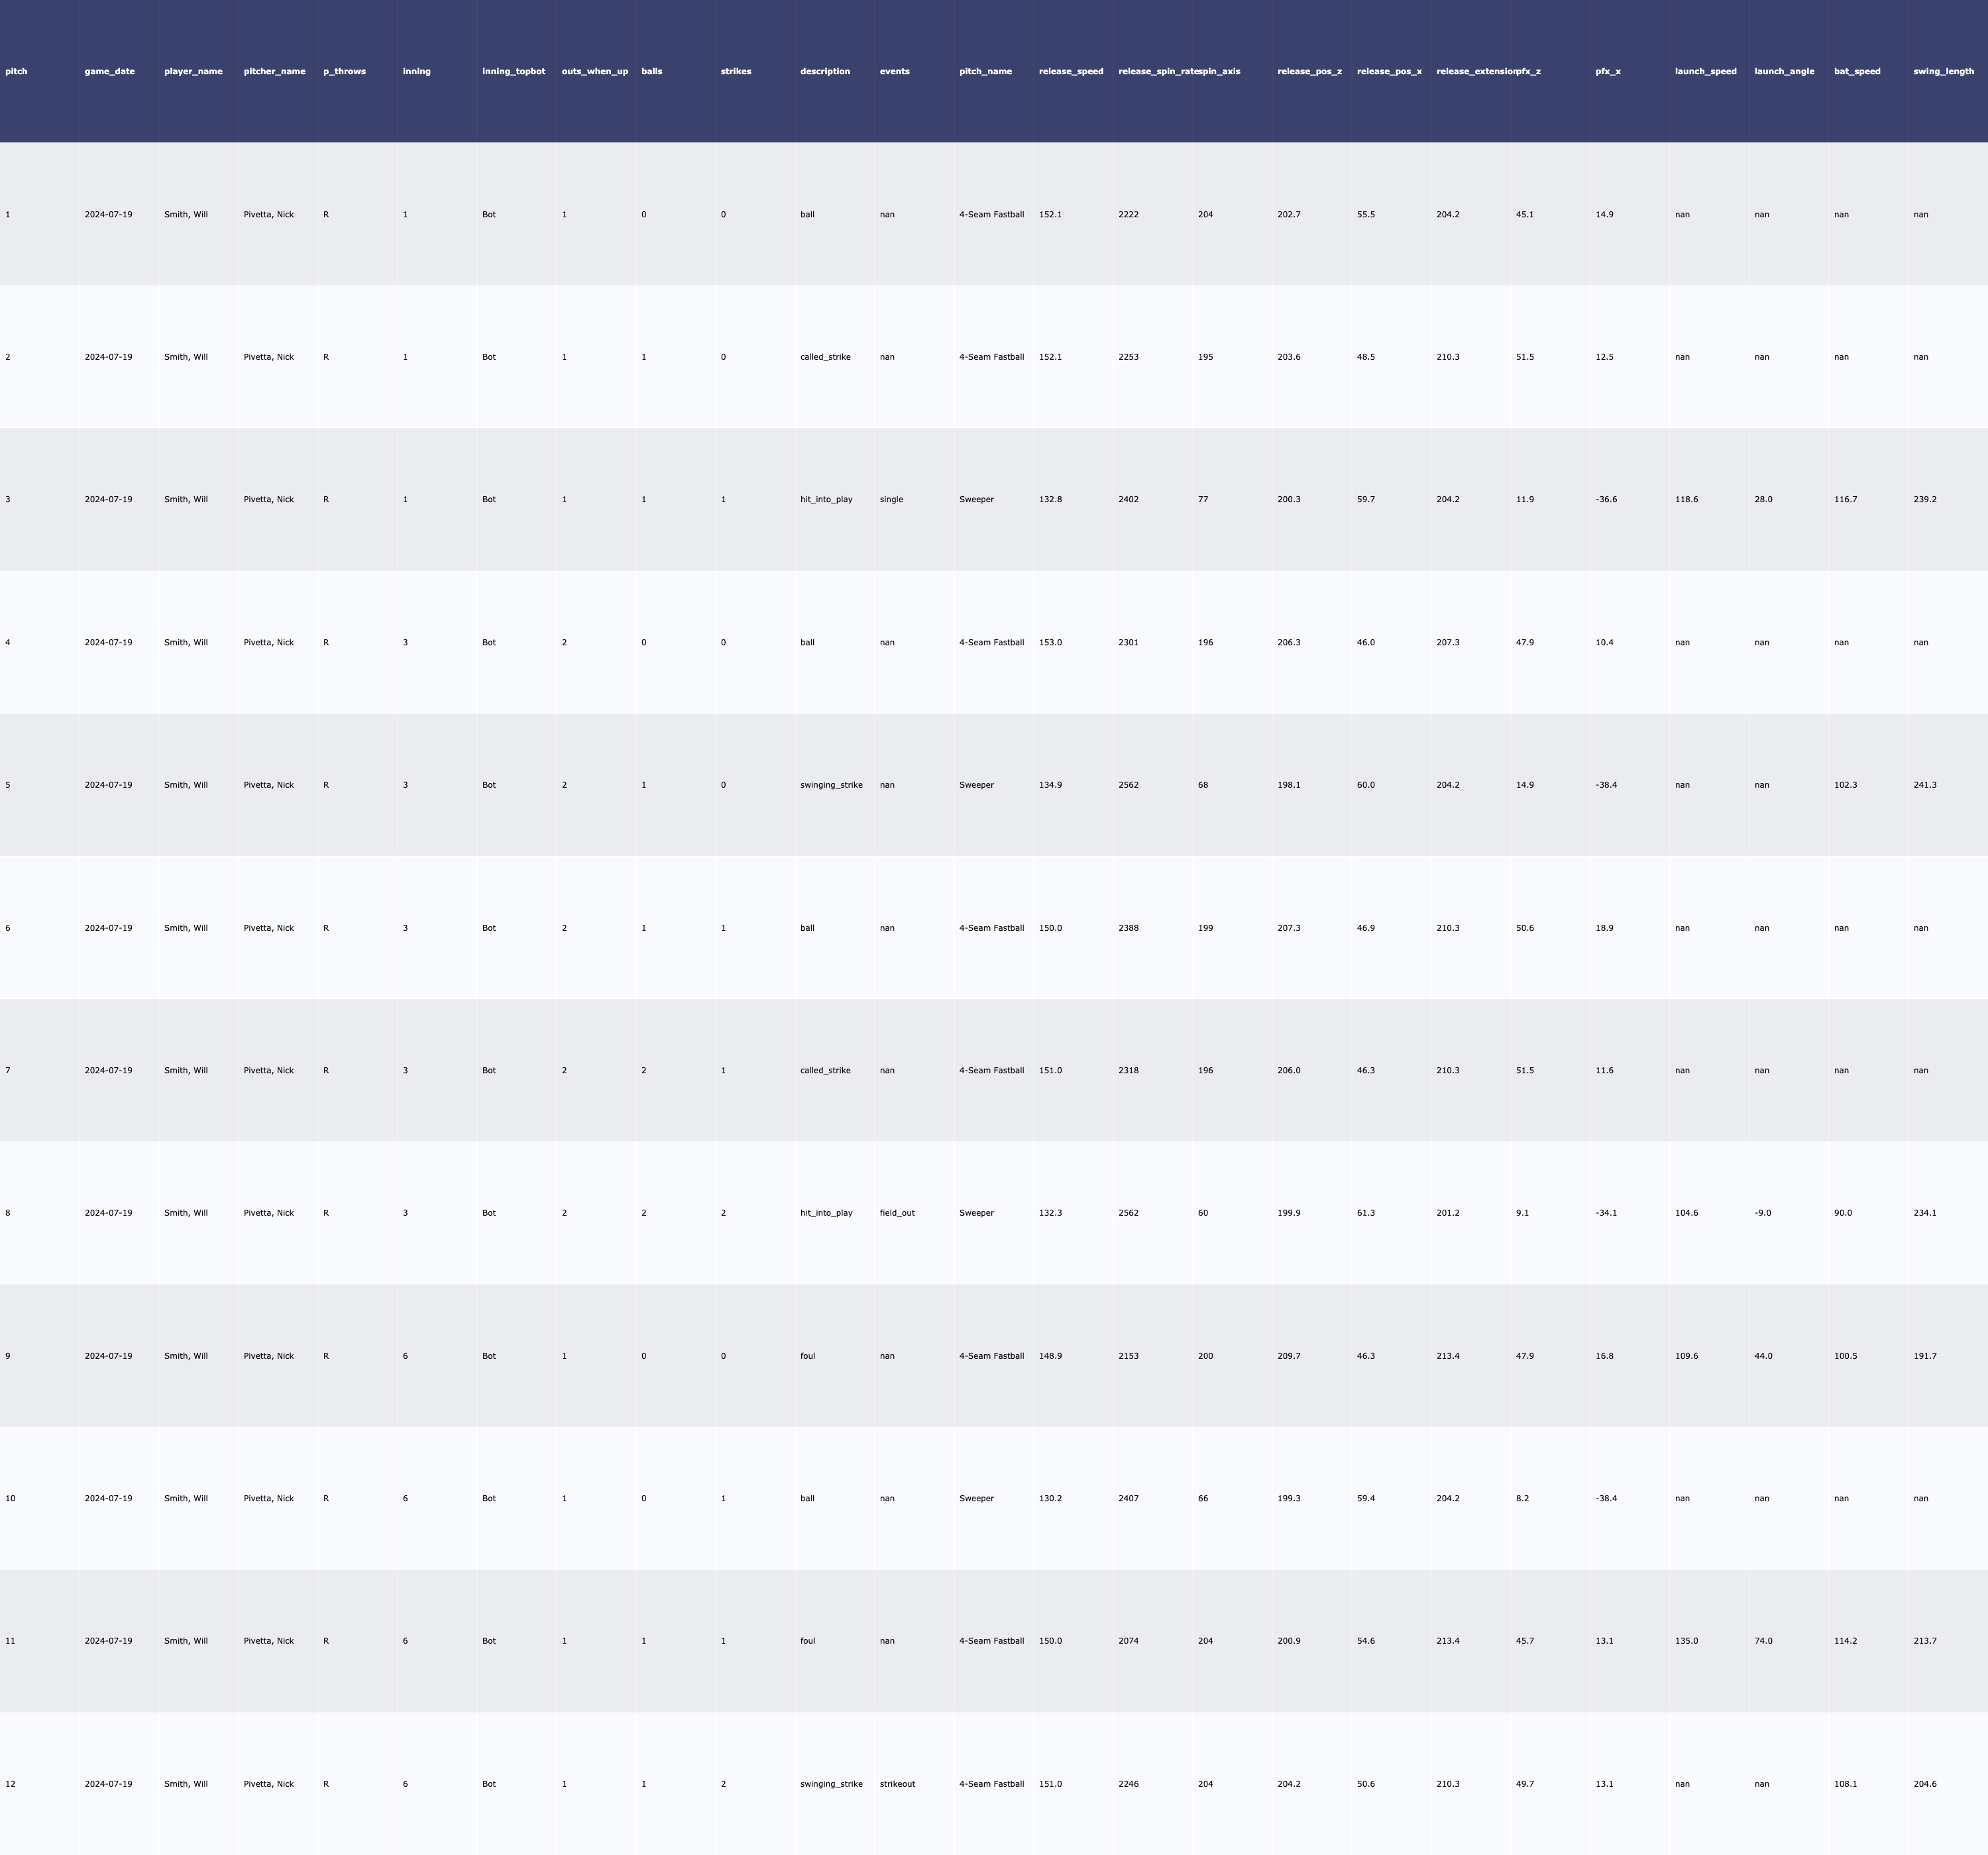Select the 'field_out' events cell
1988x1855 pixels.
pyautogui.click(x=897, y=1213)
